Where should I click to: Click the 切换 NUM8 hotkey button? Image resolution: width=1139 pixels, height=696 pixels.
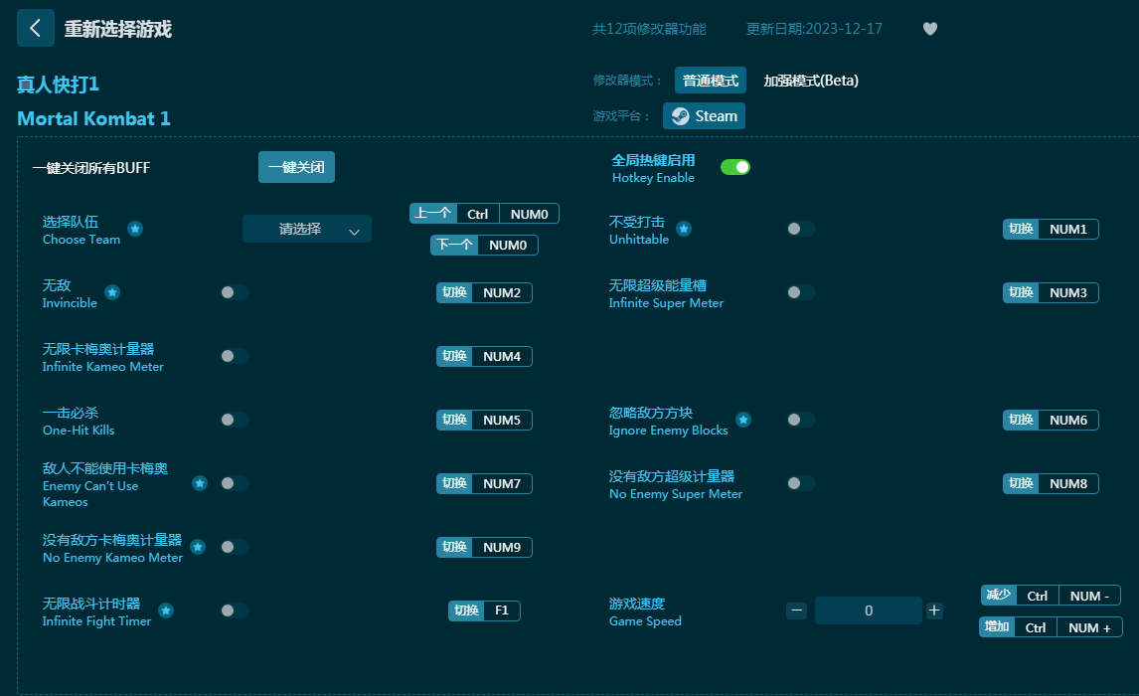tap(1051, 483)
